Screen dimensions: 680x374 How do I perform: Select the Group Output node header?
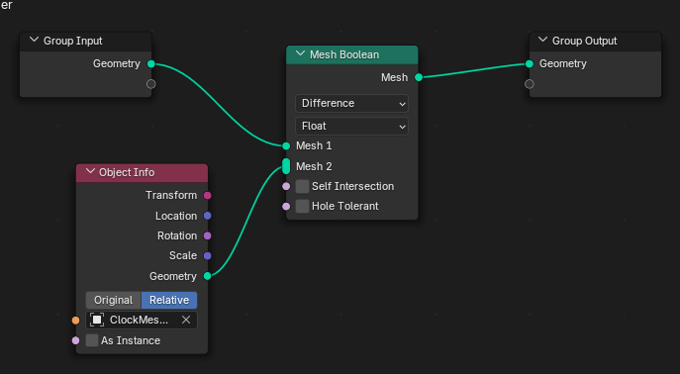click(595, 42)
